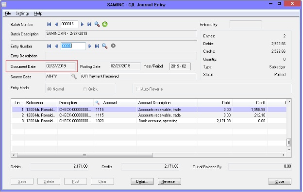Go to previous batch number
303x192 pixels.
[56, 24]
